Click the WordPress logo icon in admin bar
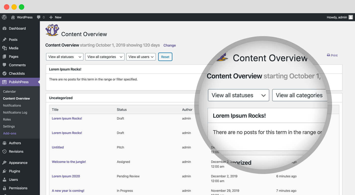Screen dimensions: 355x195 tap(4, 17)
